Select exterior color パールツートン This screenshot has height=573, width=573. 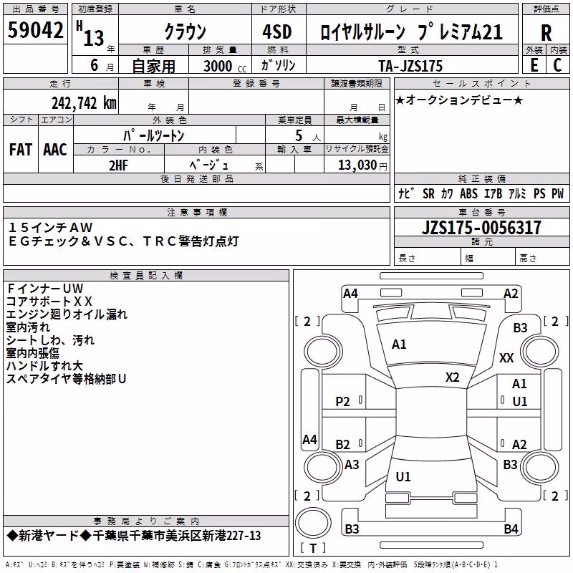point(153,135)
